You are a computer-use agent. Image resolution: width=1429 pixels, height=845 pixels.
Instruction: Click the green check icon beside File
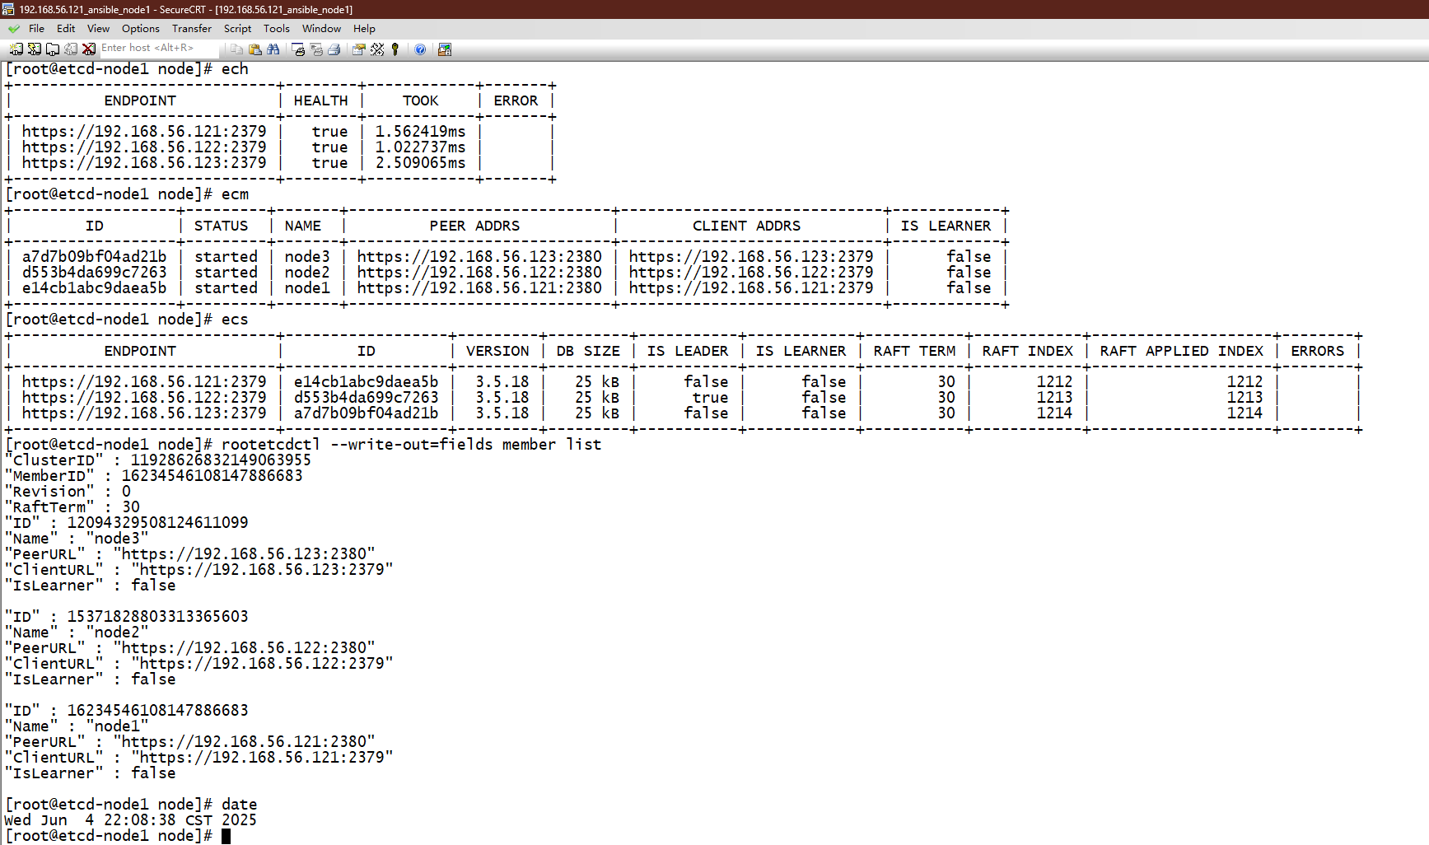pos(13,29)
